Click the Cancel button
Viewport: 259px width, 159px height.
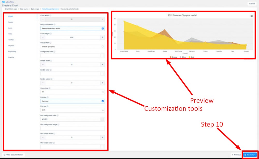[x=252, y=4]
